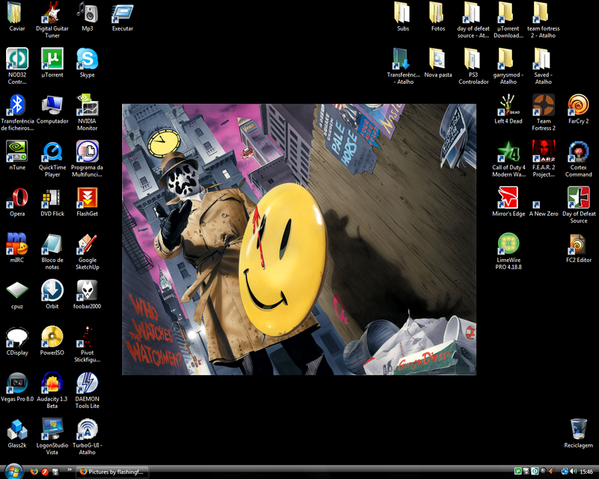Open Firefox from the quick launch bar
The width and height of the screenshot is (599, 479).
[x=34, y=472]
